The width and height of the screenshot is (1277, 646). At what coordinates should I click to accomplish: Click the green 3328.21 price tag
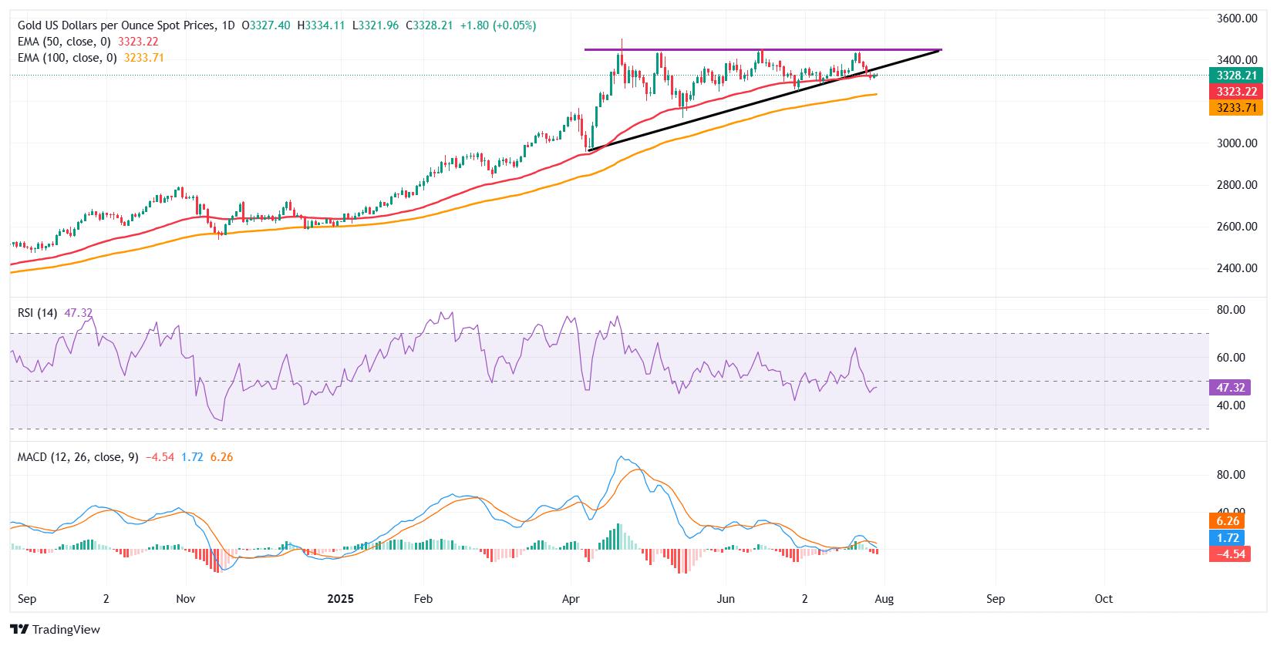[x=1237, y=76]
